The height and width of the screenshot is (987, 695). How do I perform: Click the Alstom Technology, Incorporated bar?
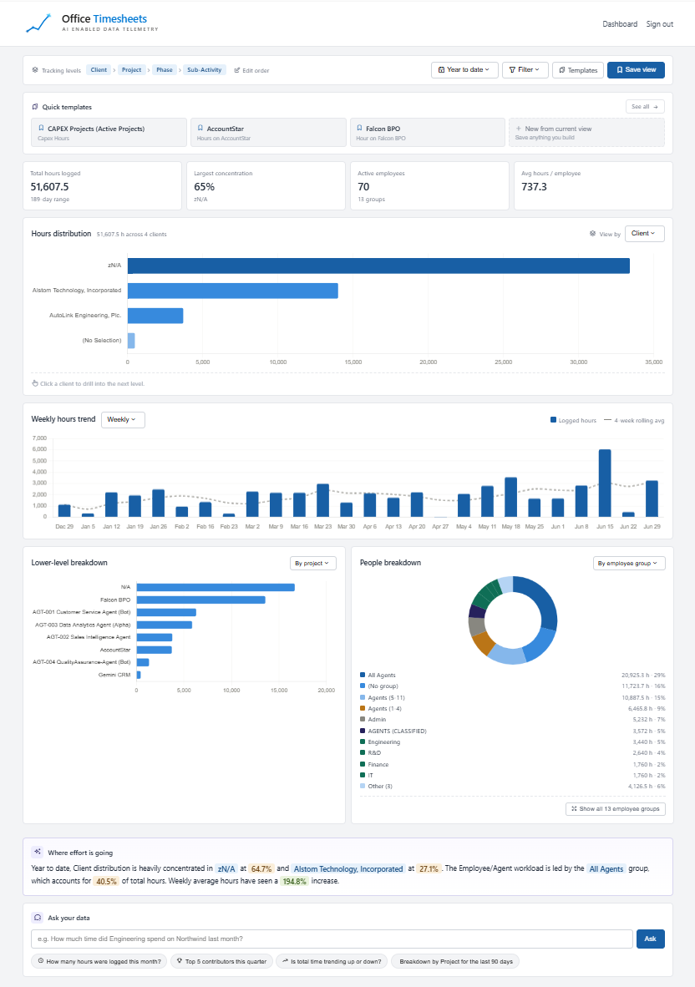233,291
